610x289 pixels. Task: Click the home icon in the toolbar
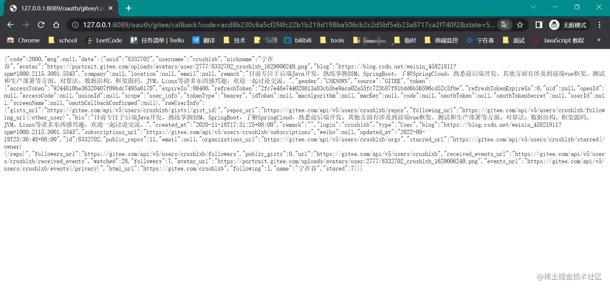pyautogui.click(x=56, y=25)
